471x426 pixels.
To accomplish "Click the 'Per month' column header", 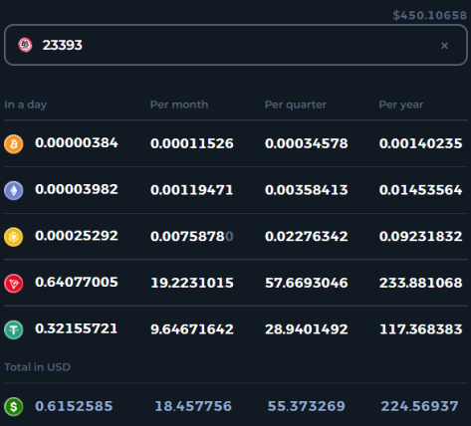I will tap(179, 105).
